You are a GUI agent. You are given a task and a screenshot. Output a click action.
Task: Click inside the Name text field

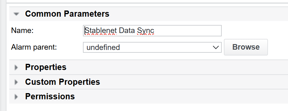tap(152, 31)
